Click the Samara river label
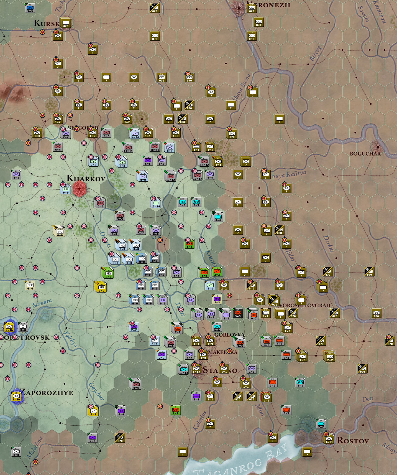Screen dimensions: 397x475 pyautogui.click(x=42, y=303)
